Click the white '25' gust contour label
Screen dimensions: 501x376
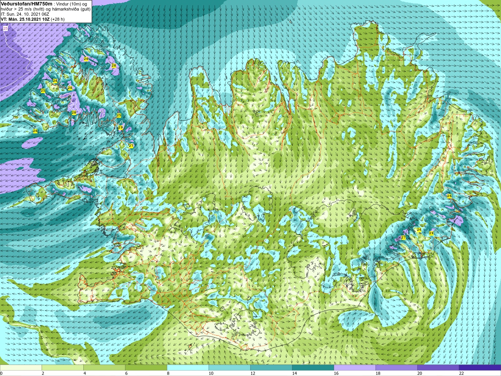pos(5,29)
